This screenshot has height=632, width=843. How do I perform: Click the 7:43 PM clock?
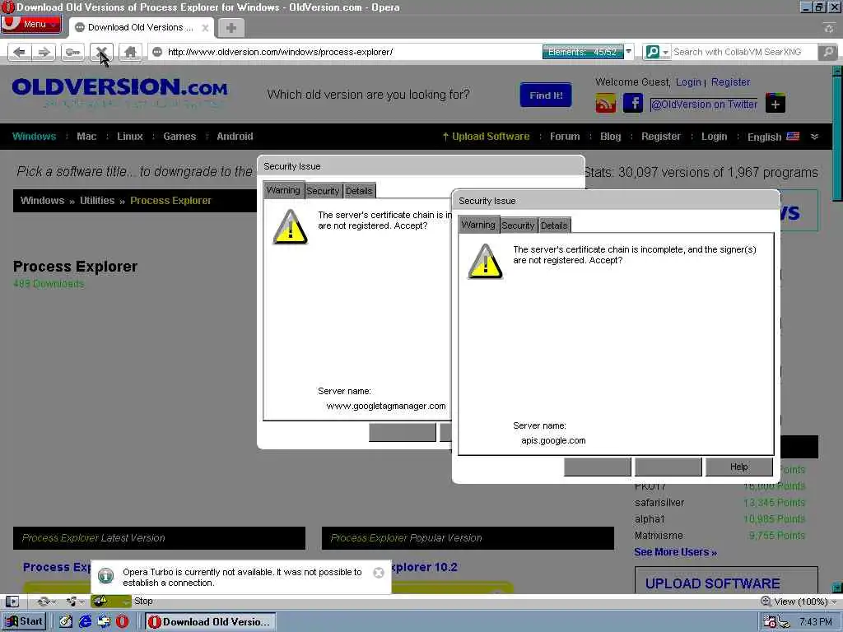click(816, 622)
